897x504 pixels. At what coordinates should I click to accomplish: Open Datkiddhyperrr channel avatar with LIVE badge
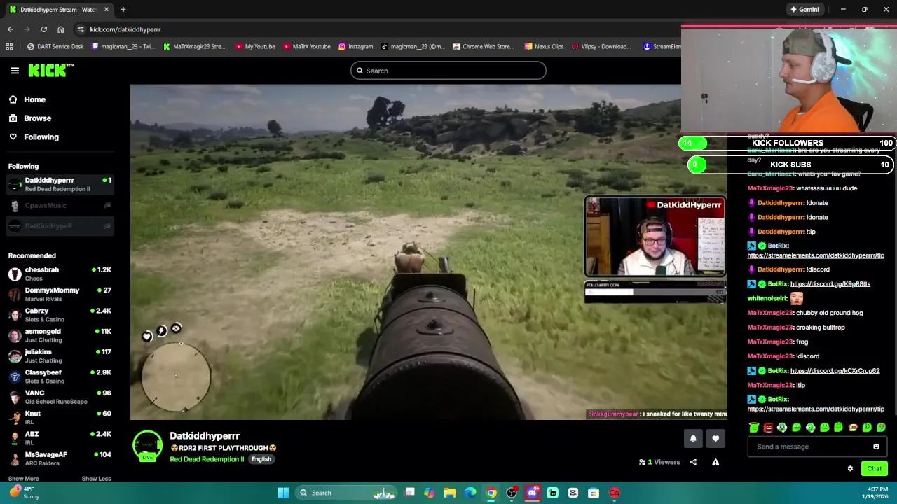(147, 447)
